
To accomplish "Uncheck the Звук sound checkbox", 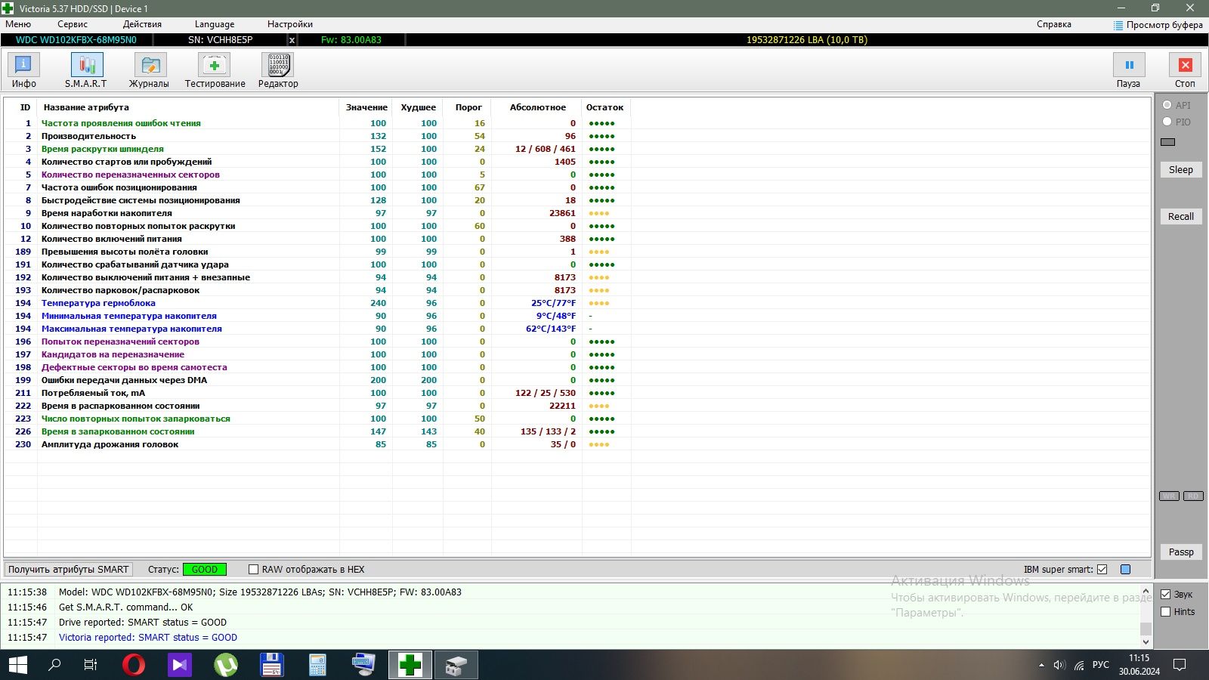I will click(1166, 595).
